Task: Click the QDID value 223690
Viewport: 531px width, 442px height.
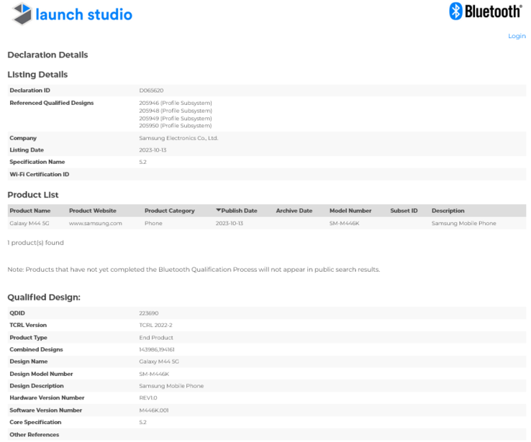Action: pyautogui.click(x=149, y=313)
